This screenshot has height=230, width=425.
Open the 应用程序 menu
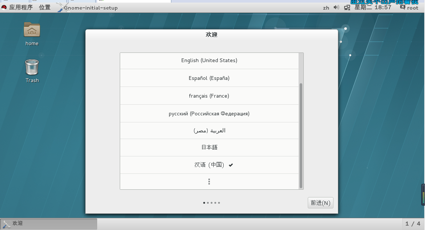[21, 7]
